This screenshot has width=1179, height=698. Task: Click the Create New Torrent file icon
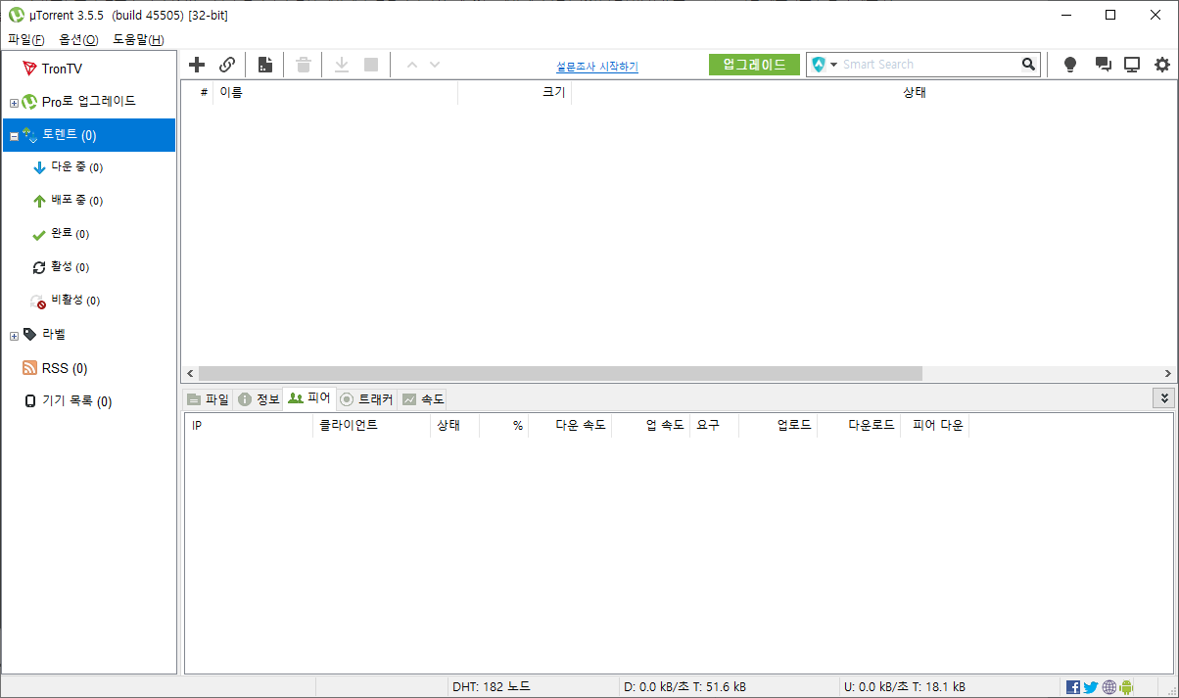pyautogui.click(x=265, y=65)
